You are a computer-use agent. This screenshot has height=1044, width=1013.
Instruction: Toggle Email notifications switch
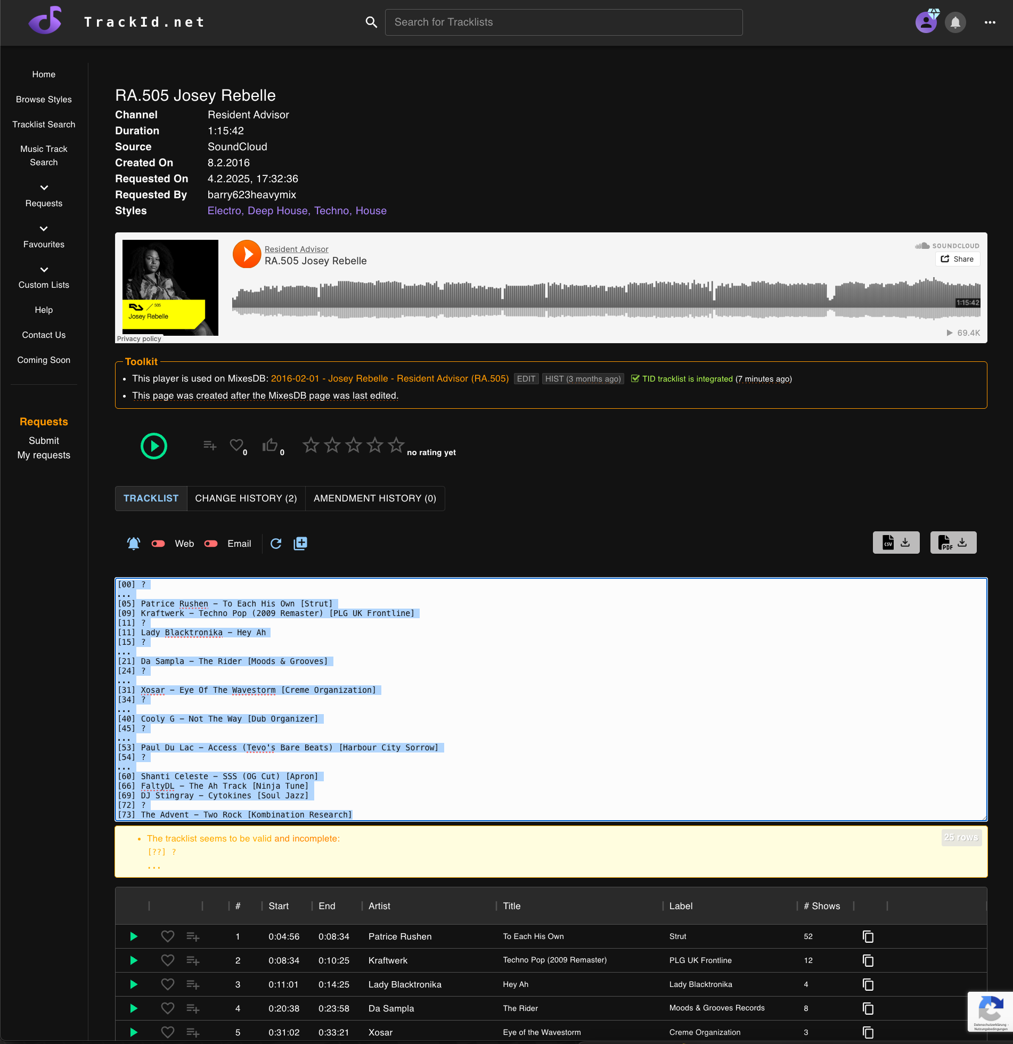click(x=211, y=544)
